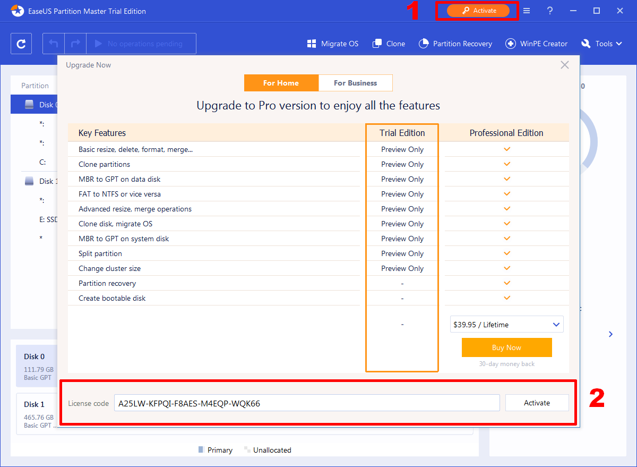
Task: Click the Primary legend label
Action: point(220,450)
